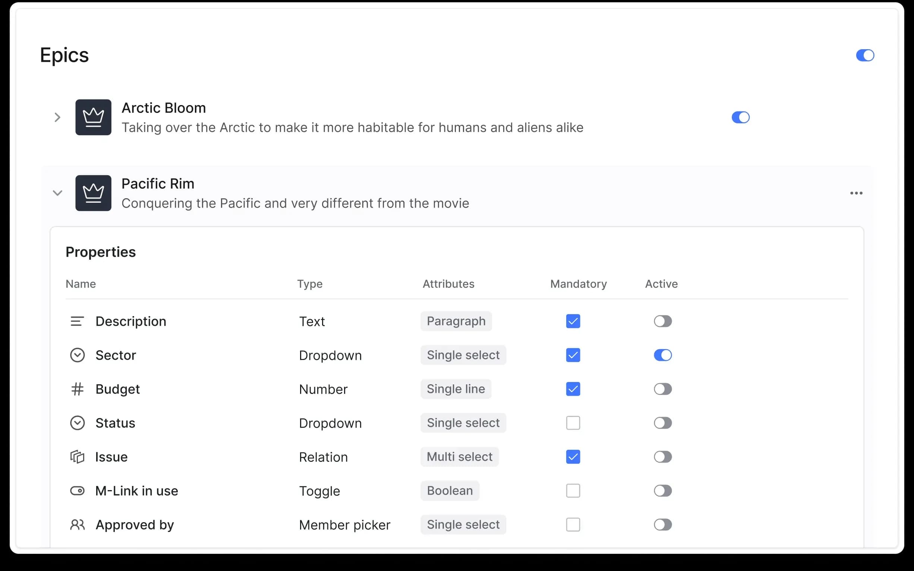914x571 pixels.
Task: Click the M-Link in use toggle-type icon
Action: 77,490
